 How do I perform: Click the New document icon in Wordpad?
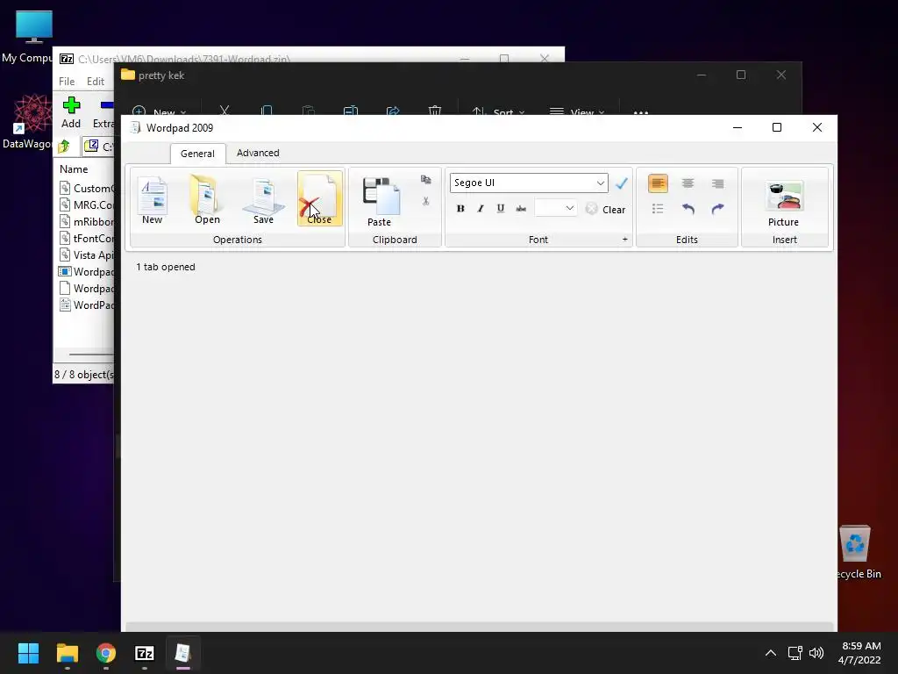[153, 201]
